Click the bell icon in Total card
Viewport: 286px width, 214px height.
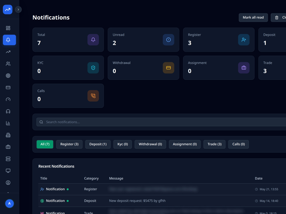(x=93, y=40)
